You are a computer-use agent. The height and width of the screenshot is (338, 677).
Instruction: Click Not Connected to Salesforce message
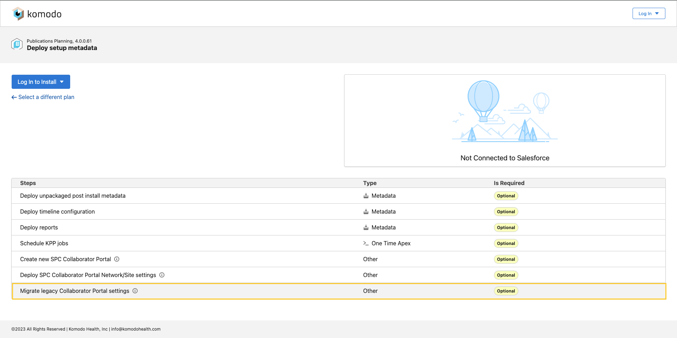coord(505,158)
